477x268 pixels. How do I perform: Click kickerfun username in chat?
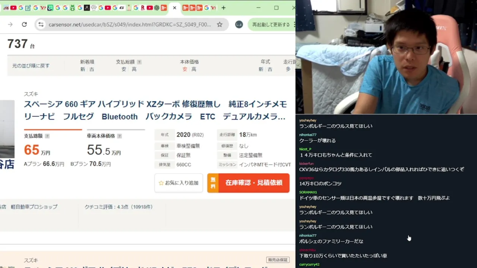[306, 164]
